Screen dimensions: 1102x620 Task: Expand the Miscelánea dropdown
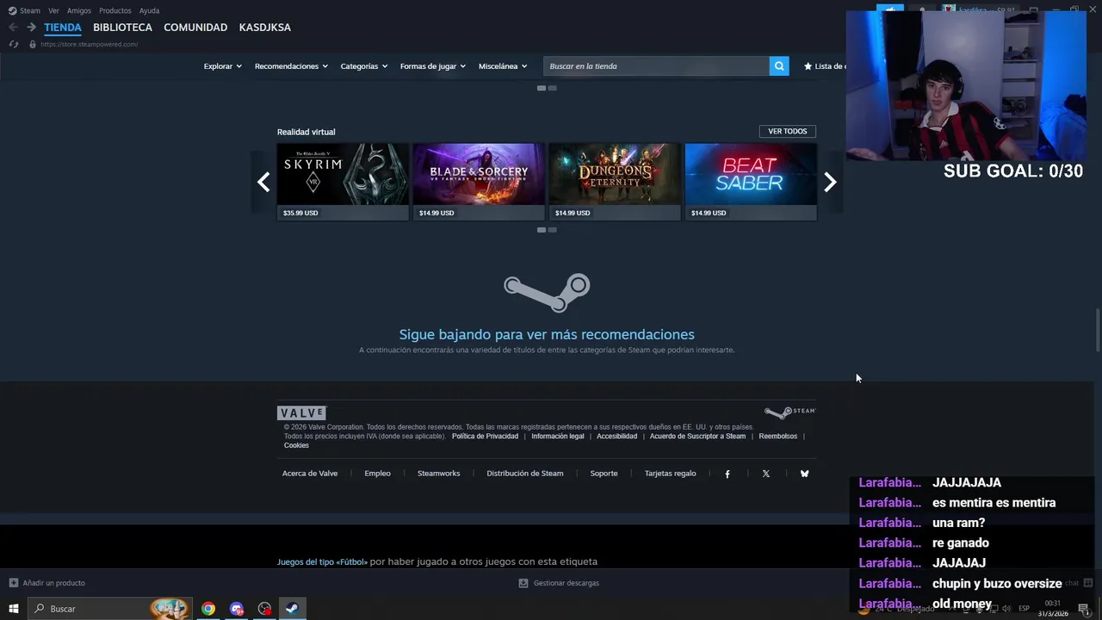503,66
